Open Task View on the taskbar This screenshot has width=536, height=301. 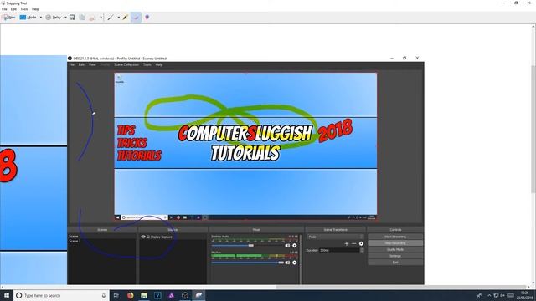(x=116, y=295)
